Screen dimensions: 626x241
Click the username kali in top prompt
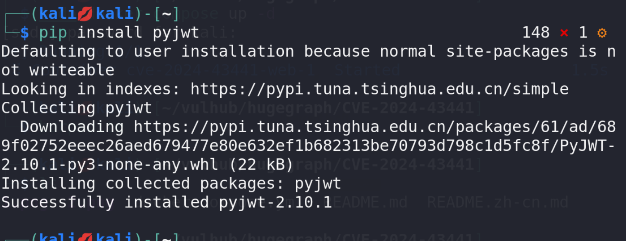[57, 14]
